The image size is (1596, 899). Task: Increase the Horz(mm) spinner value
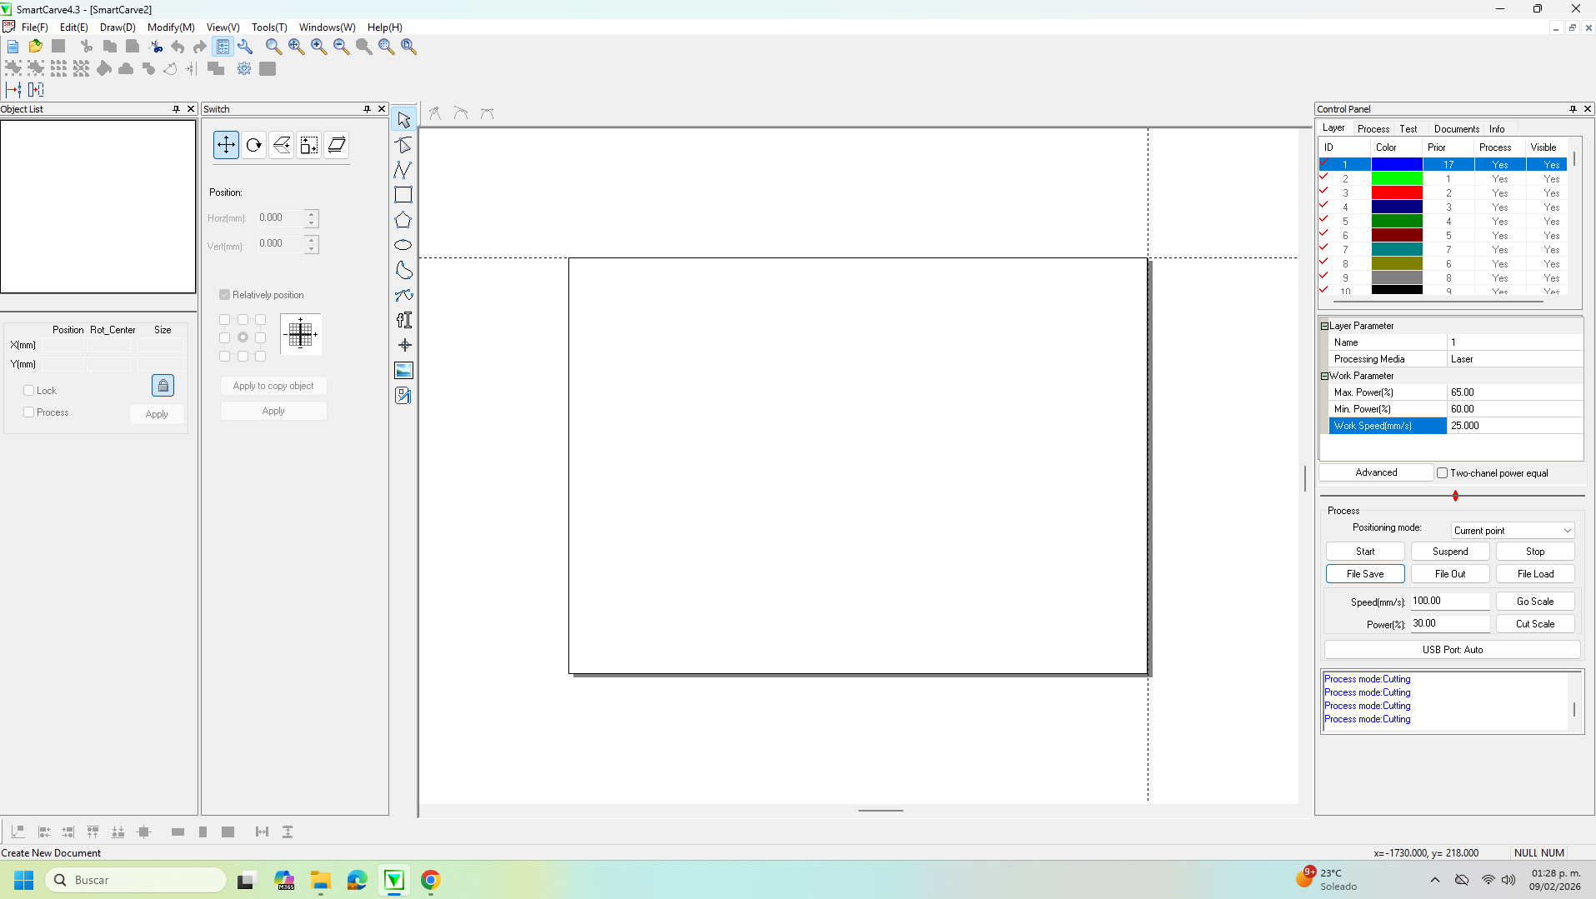(312, 214)
